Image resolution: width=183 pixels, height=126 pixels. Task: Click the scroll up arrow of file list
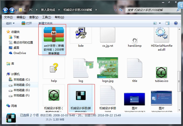click(x=179, y=29)
